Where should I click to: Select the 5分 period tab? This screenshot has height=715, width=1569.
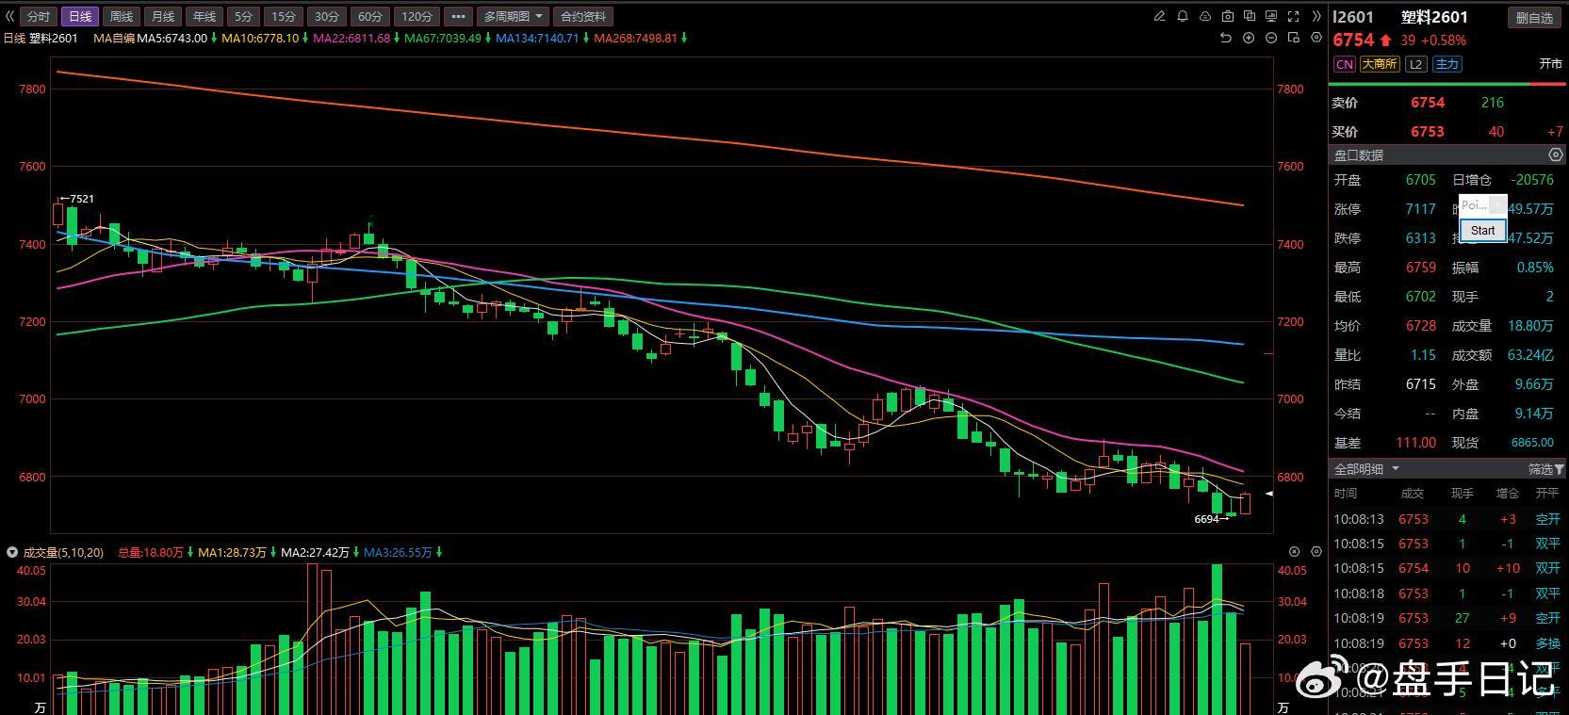(x=244, y=17)
